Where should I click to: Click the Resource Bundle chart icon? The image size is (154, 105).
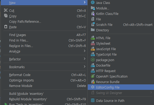93,82
